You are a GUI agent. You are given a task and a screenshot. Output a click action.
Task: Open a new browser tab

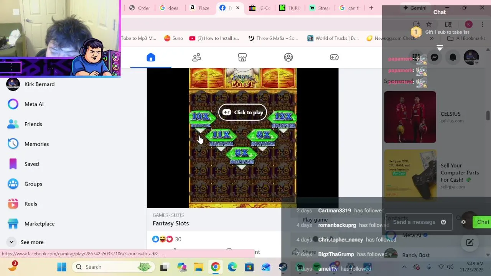pos(371,8)
